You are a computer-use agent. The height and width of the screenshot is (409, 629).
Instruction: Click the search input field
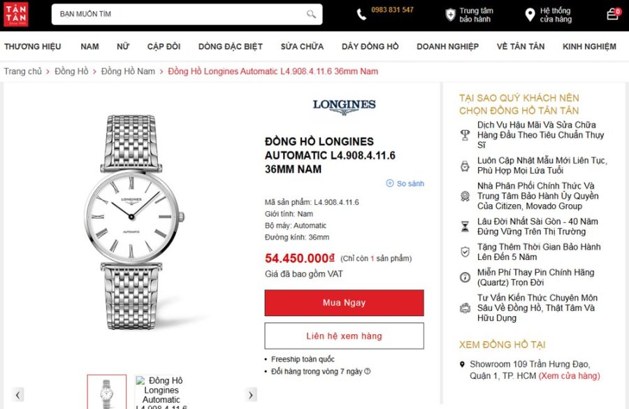point(178,14)
